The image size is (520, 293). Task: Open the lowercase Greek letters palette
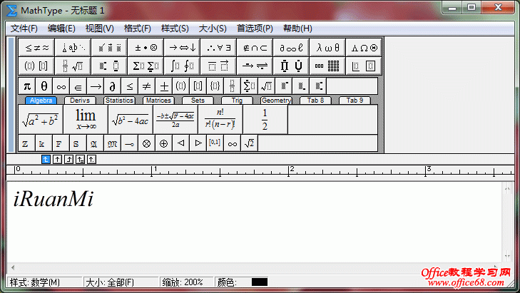pos(327,48)
